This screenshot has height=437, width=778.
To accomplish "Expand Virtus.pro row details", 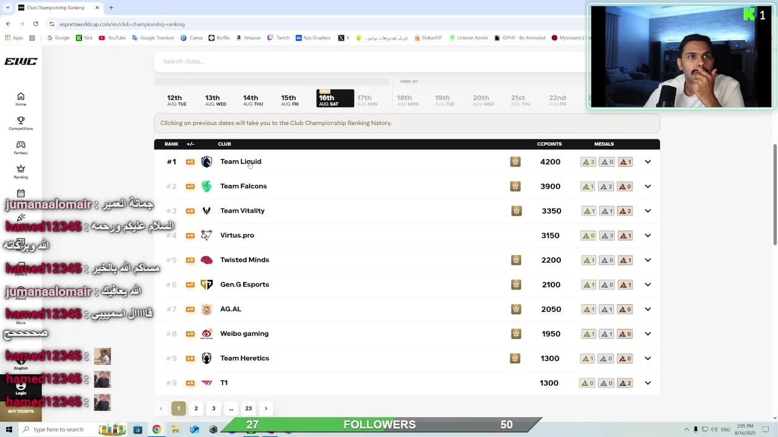I will [x=647, y=235].
